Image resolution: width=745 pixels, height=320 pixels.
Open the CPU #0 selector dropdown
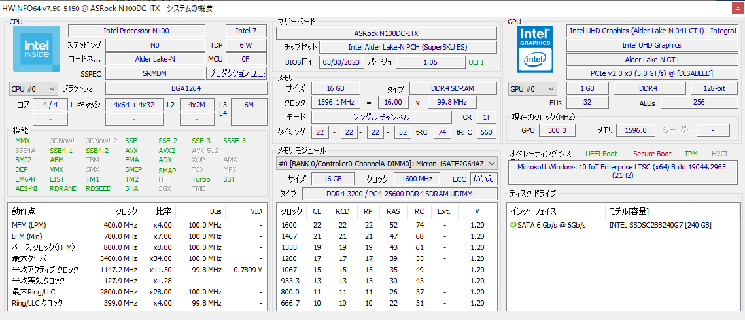click(33, 88)
